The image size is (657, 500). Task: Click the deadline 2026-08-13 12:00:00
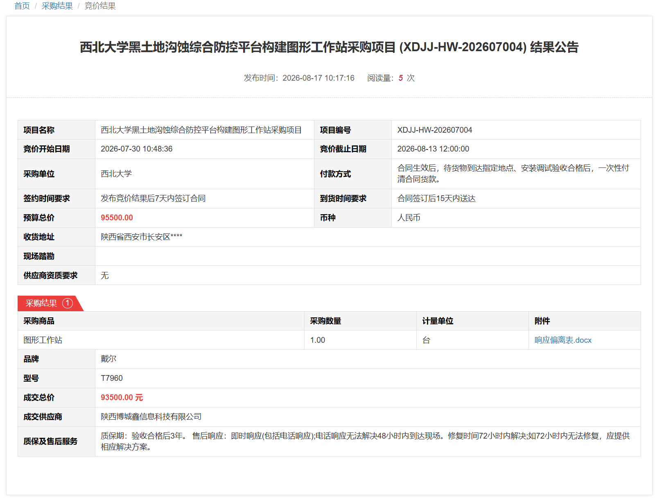coord(433,149)
